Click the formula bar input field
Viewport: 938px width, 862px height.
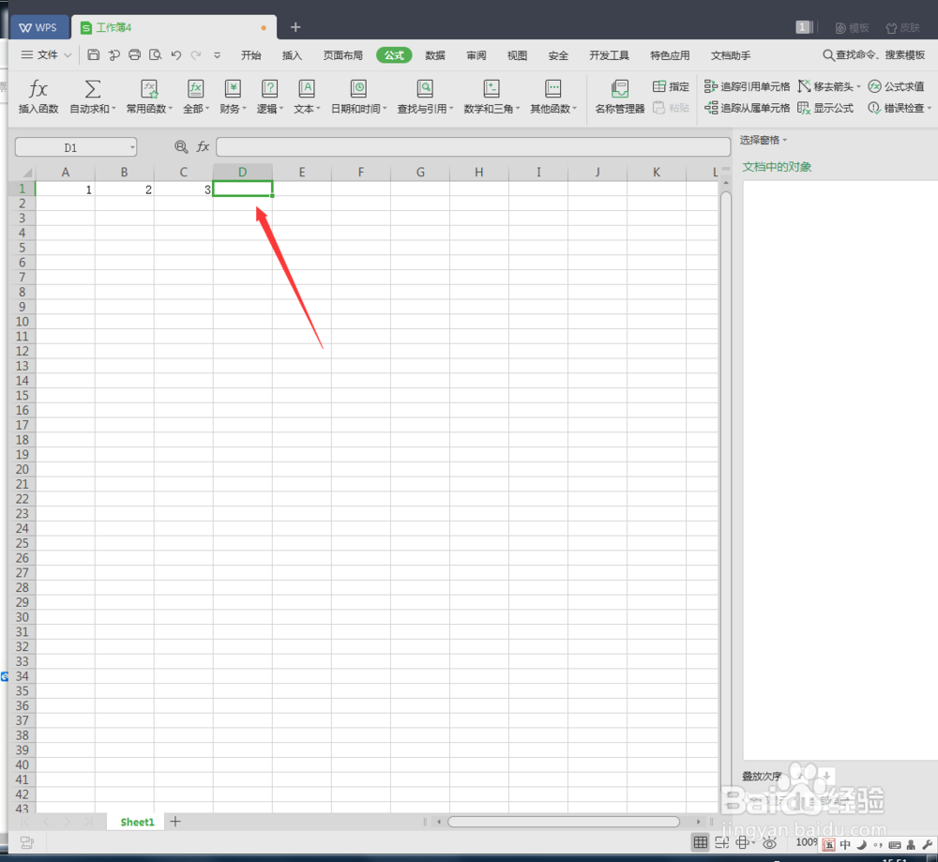pyautogui.click(x=473, y=146)
